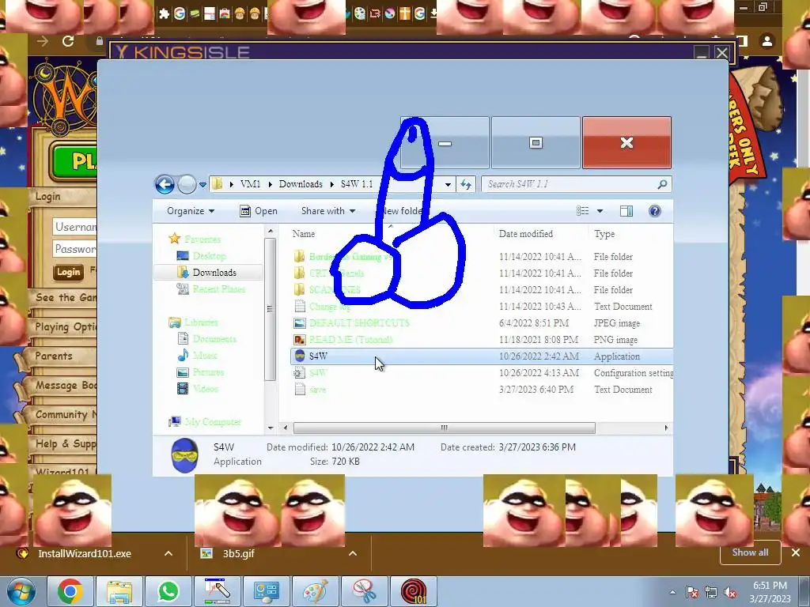Viewport: 810px width, 607px height.
Task: Click the Explorer forward arrow button
Action: coord(187,184)
